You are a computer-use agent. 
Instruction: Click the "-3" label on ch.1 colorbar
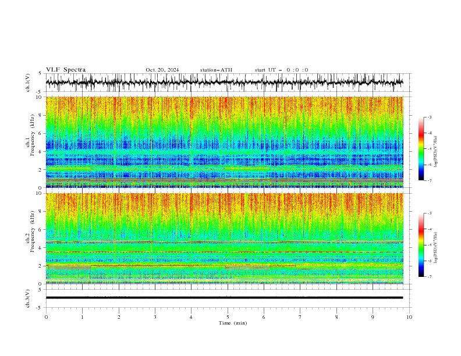click(429, 117)
